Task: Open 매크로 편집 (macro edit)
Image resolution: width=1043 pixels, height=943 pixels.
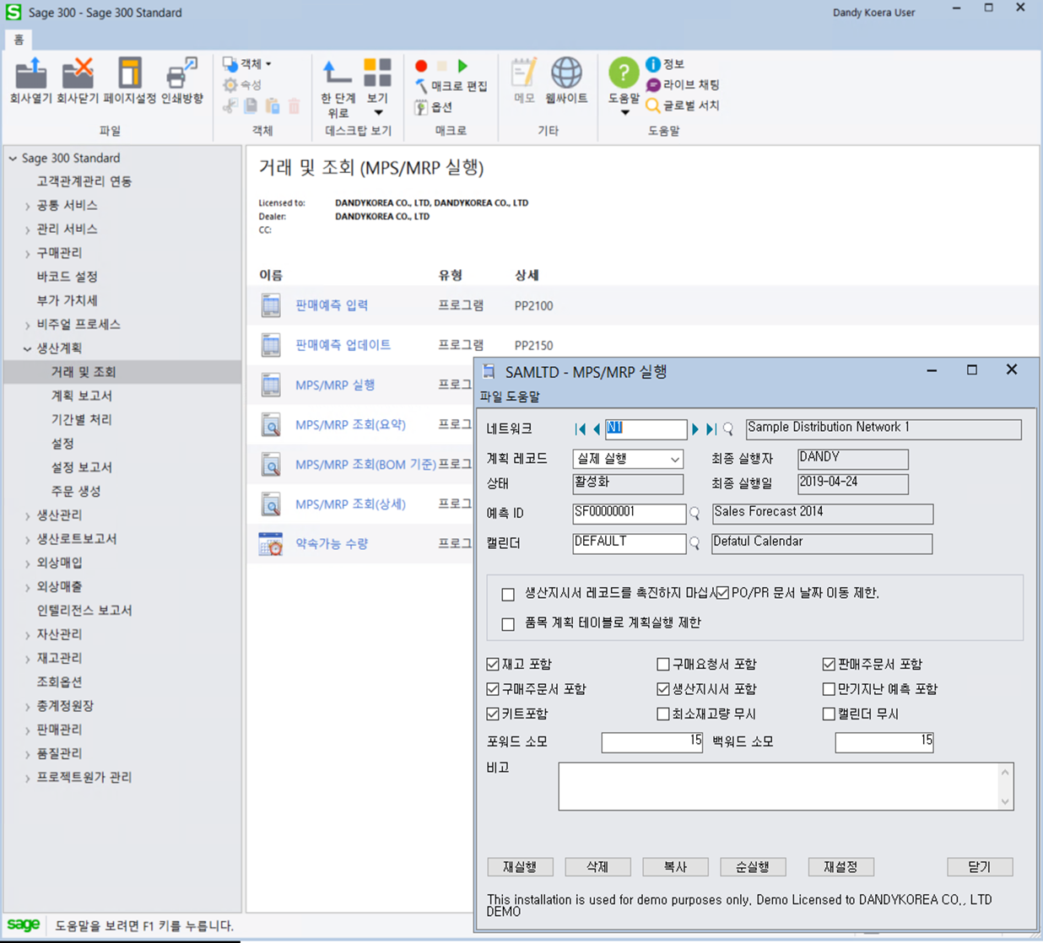Action: (x=451, y=86)
